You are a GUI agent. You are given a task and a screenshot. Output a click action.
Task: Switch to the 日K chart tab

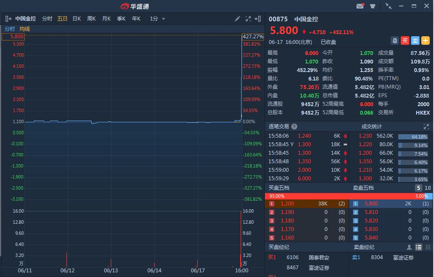click(x=77, y=19)
